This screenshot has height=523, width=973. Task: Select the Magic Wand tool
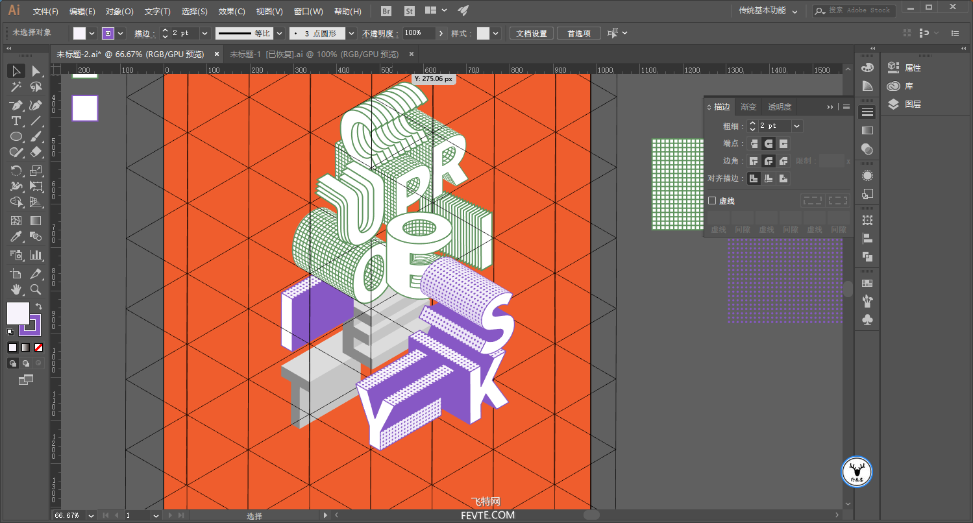pos(16,87)
